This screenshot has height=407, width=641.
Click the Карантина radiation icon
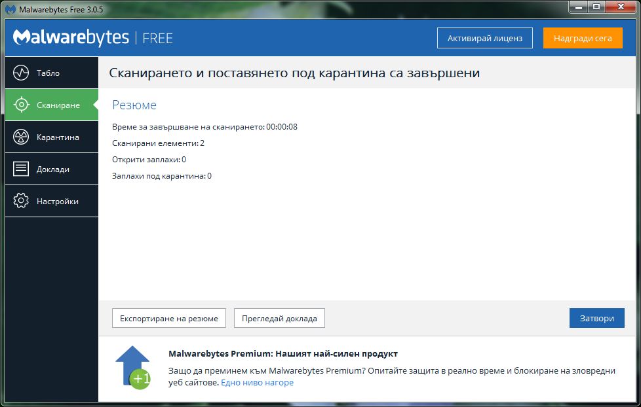pyautogui.click(x=21, y=137)
